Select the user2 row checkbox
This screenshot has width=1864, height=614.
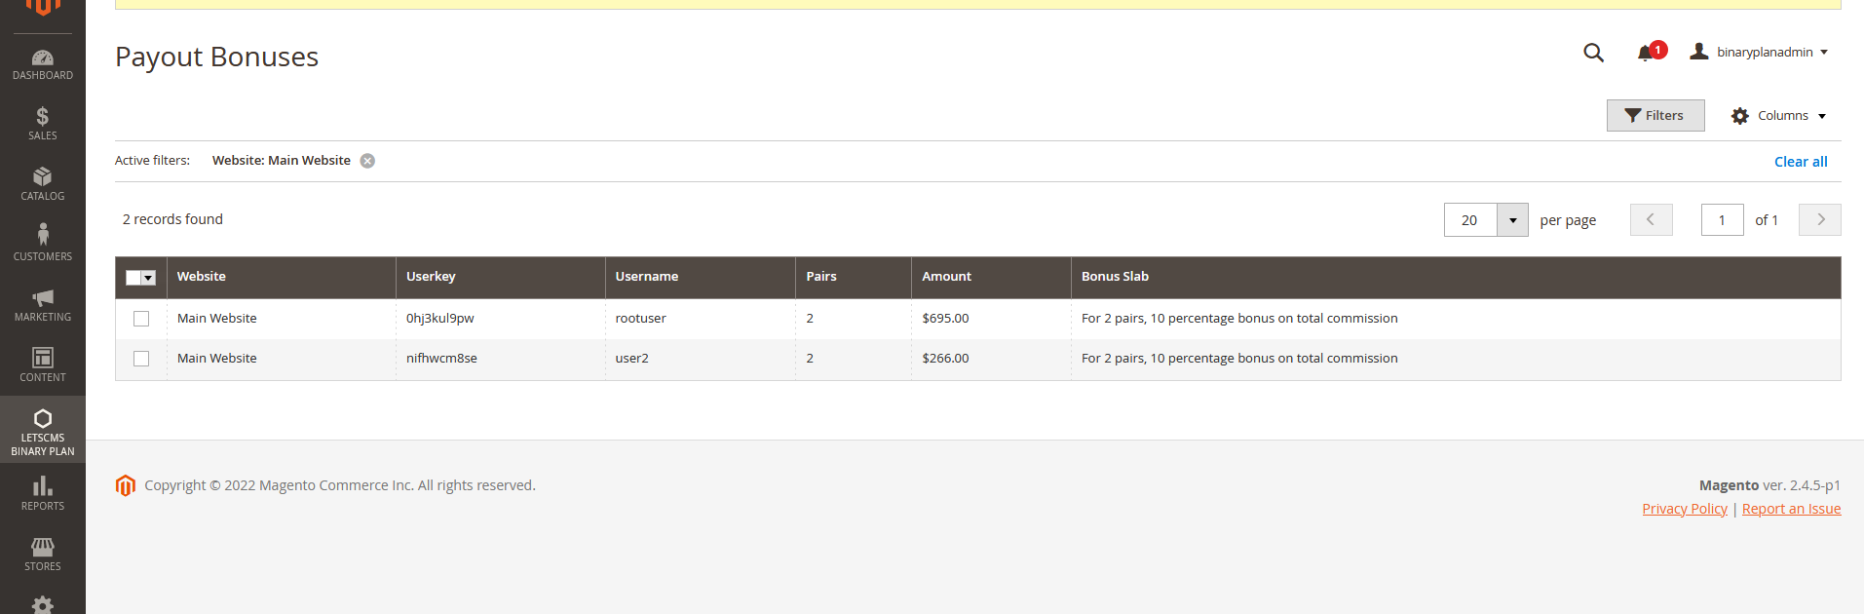[x=141, y=359]
